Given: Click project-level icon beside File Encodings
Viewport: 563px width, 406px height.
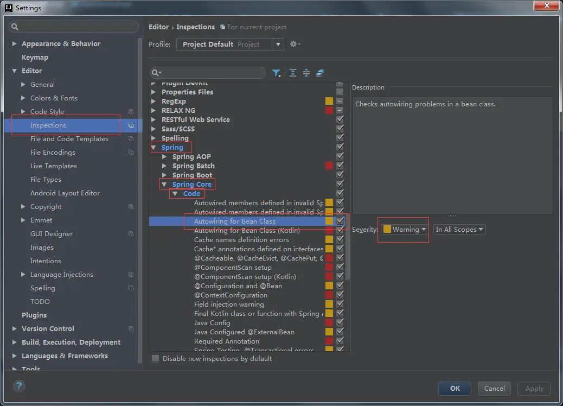Looking at the screenshot, I should tap(131, 153).
